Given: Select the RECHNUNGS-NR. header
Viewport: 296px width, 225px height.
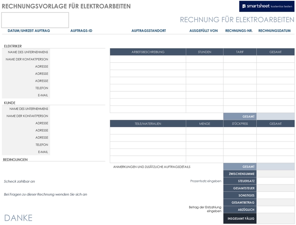Looking at the screenshot, I should pyautogui.click(x=239, y=31).
